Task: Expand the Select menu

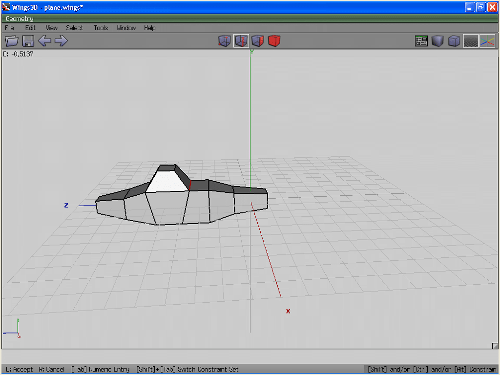Action: point(75,28)
